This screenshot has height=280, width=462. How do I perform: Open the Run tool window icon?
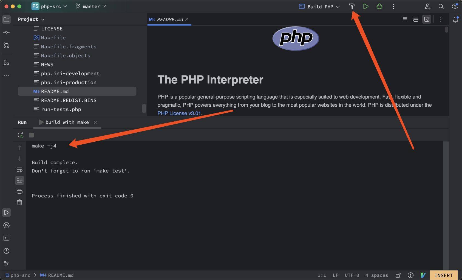[x=6, y=212]
